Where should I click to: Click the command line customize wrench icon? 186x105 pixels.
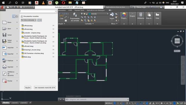pyautogui.click(x=64, y=99)
